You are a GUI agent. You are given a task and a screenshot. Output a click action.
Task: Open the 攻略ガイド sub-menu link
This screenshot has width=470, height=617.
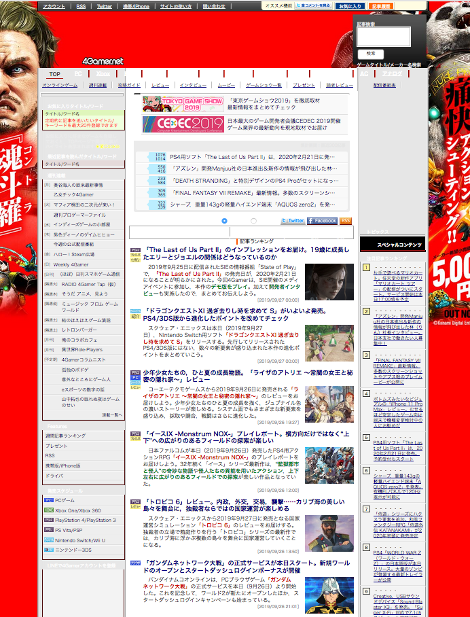pos(129,85)
